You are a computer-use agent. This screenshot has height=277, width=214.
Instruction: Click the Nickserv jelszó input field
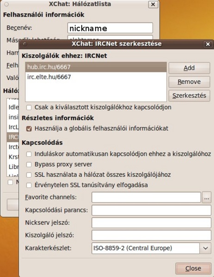152,223
